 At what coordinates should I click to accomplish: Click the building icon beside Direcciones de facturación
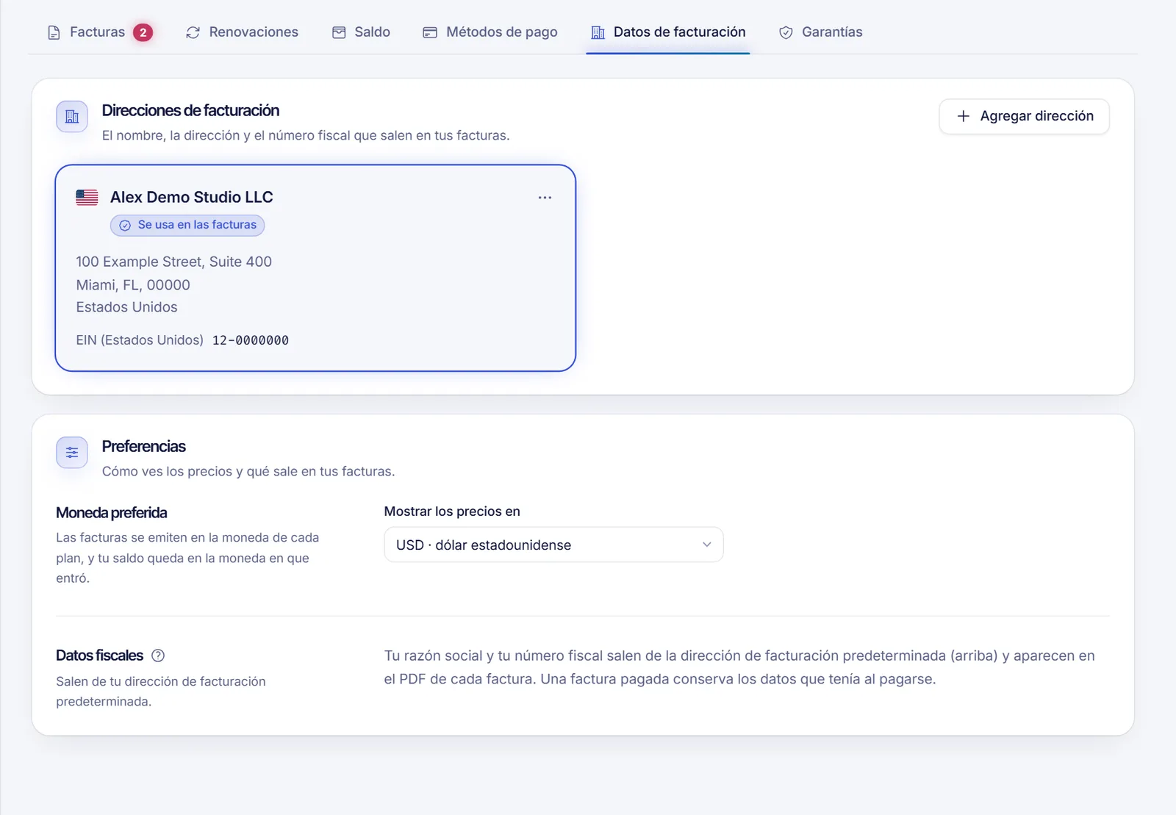point(72,117)
